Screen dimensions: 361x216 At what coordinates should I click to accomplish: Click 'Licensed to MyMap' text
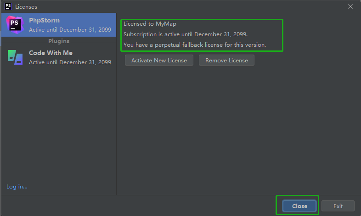[x=150, y=24]
